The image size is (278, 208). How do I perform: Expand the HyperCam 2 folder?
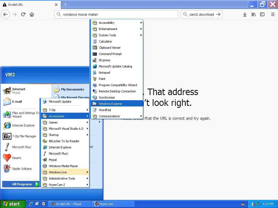coord(65,185)
